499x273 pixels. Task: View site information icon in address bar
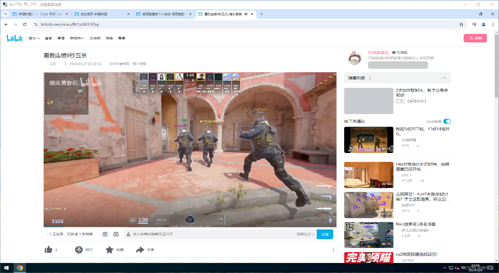click(x=36, y=24)
